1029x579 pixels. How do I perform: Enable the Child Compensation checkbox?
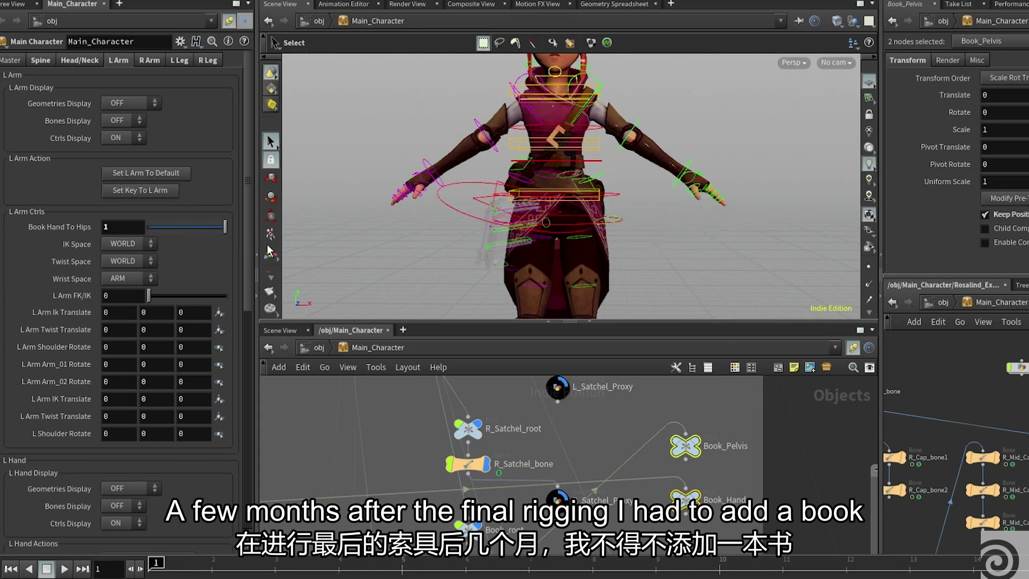click(x=985, y=228)
